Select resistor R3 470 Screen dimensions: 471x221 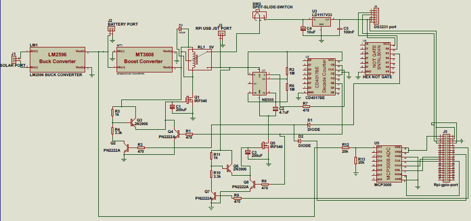(141, 148)
